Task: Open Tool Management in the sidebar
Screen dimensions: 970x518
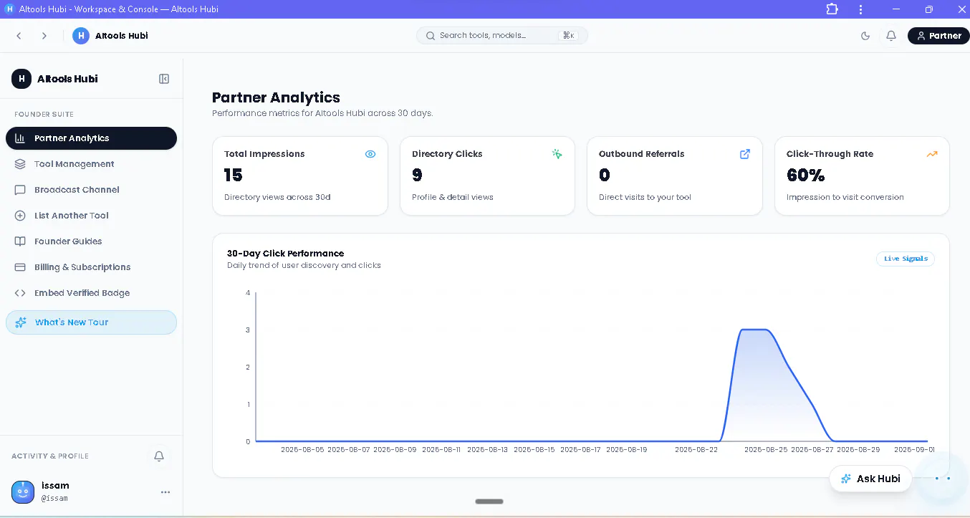Action: click(x=91, y=164)
